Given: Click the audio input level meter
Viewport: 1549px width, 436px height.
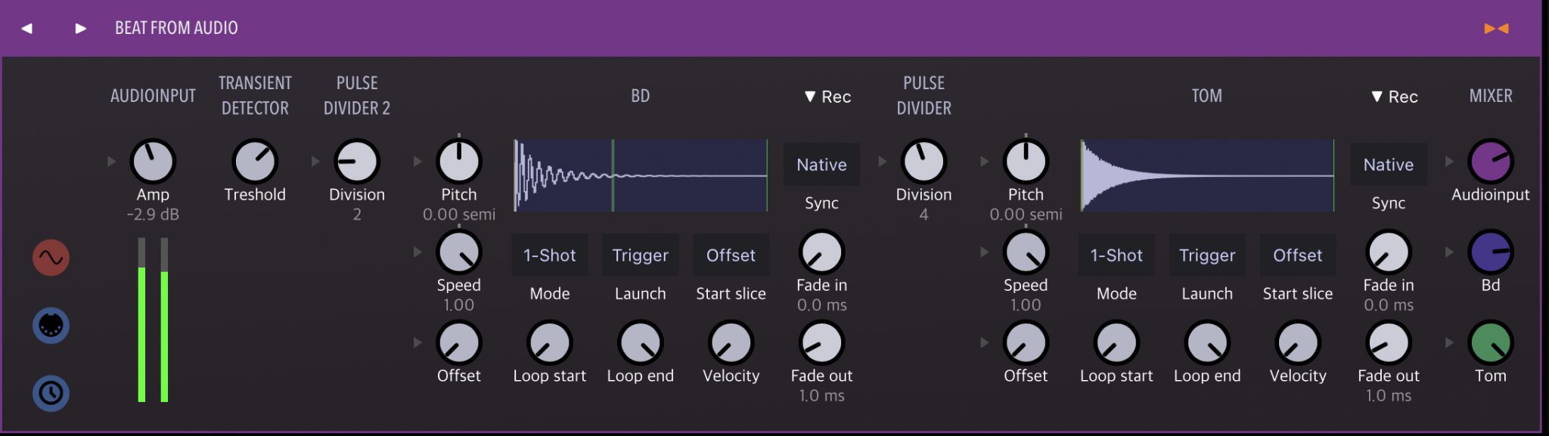Looking at the screenshot, I should pos(153,320).
